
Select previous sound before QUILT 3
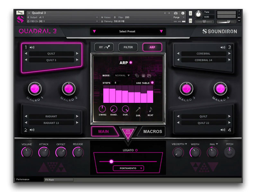coord(26,60)
